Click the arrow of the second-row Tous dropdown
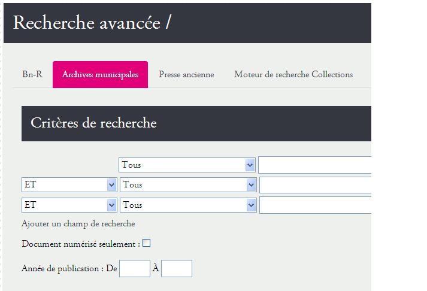The height and width of the screenshot is (291, 427). point(251,185)
